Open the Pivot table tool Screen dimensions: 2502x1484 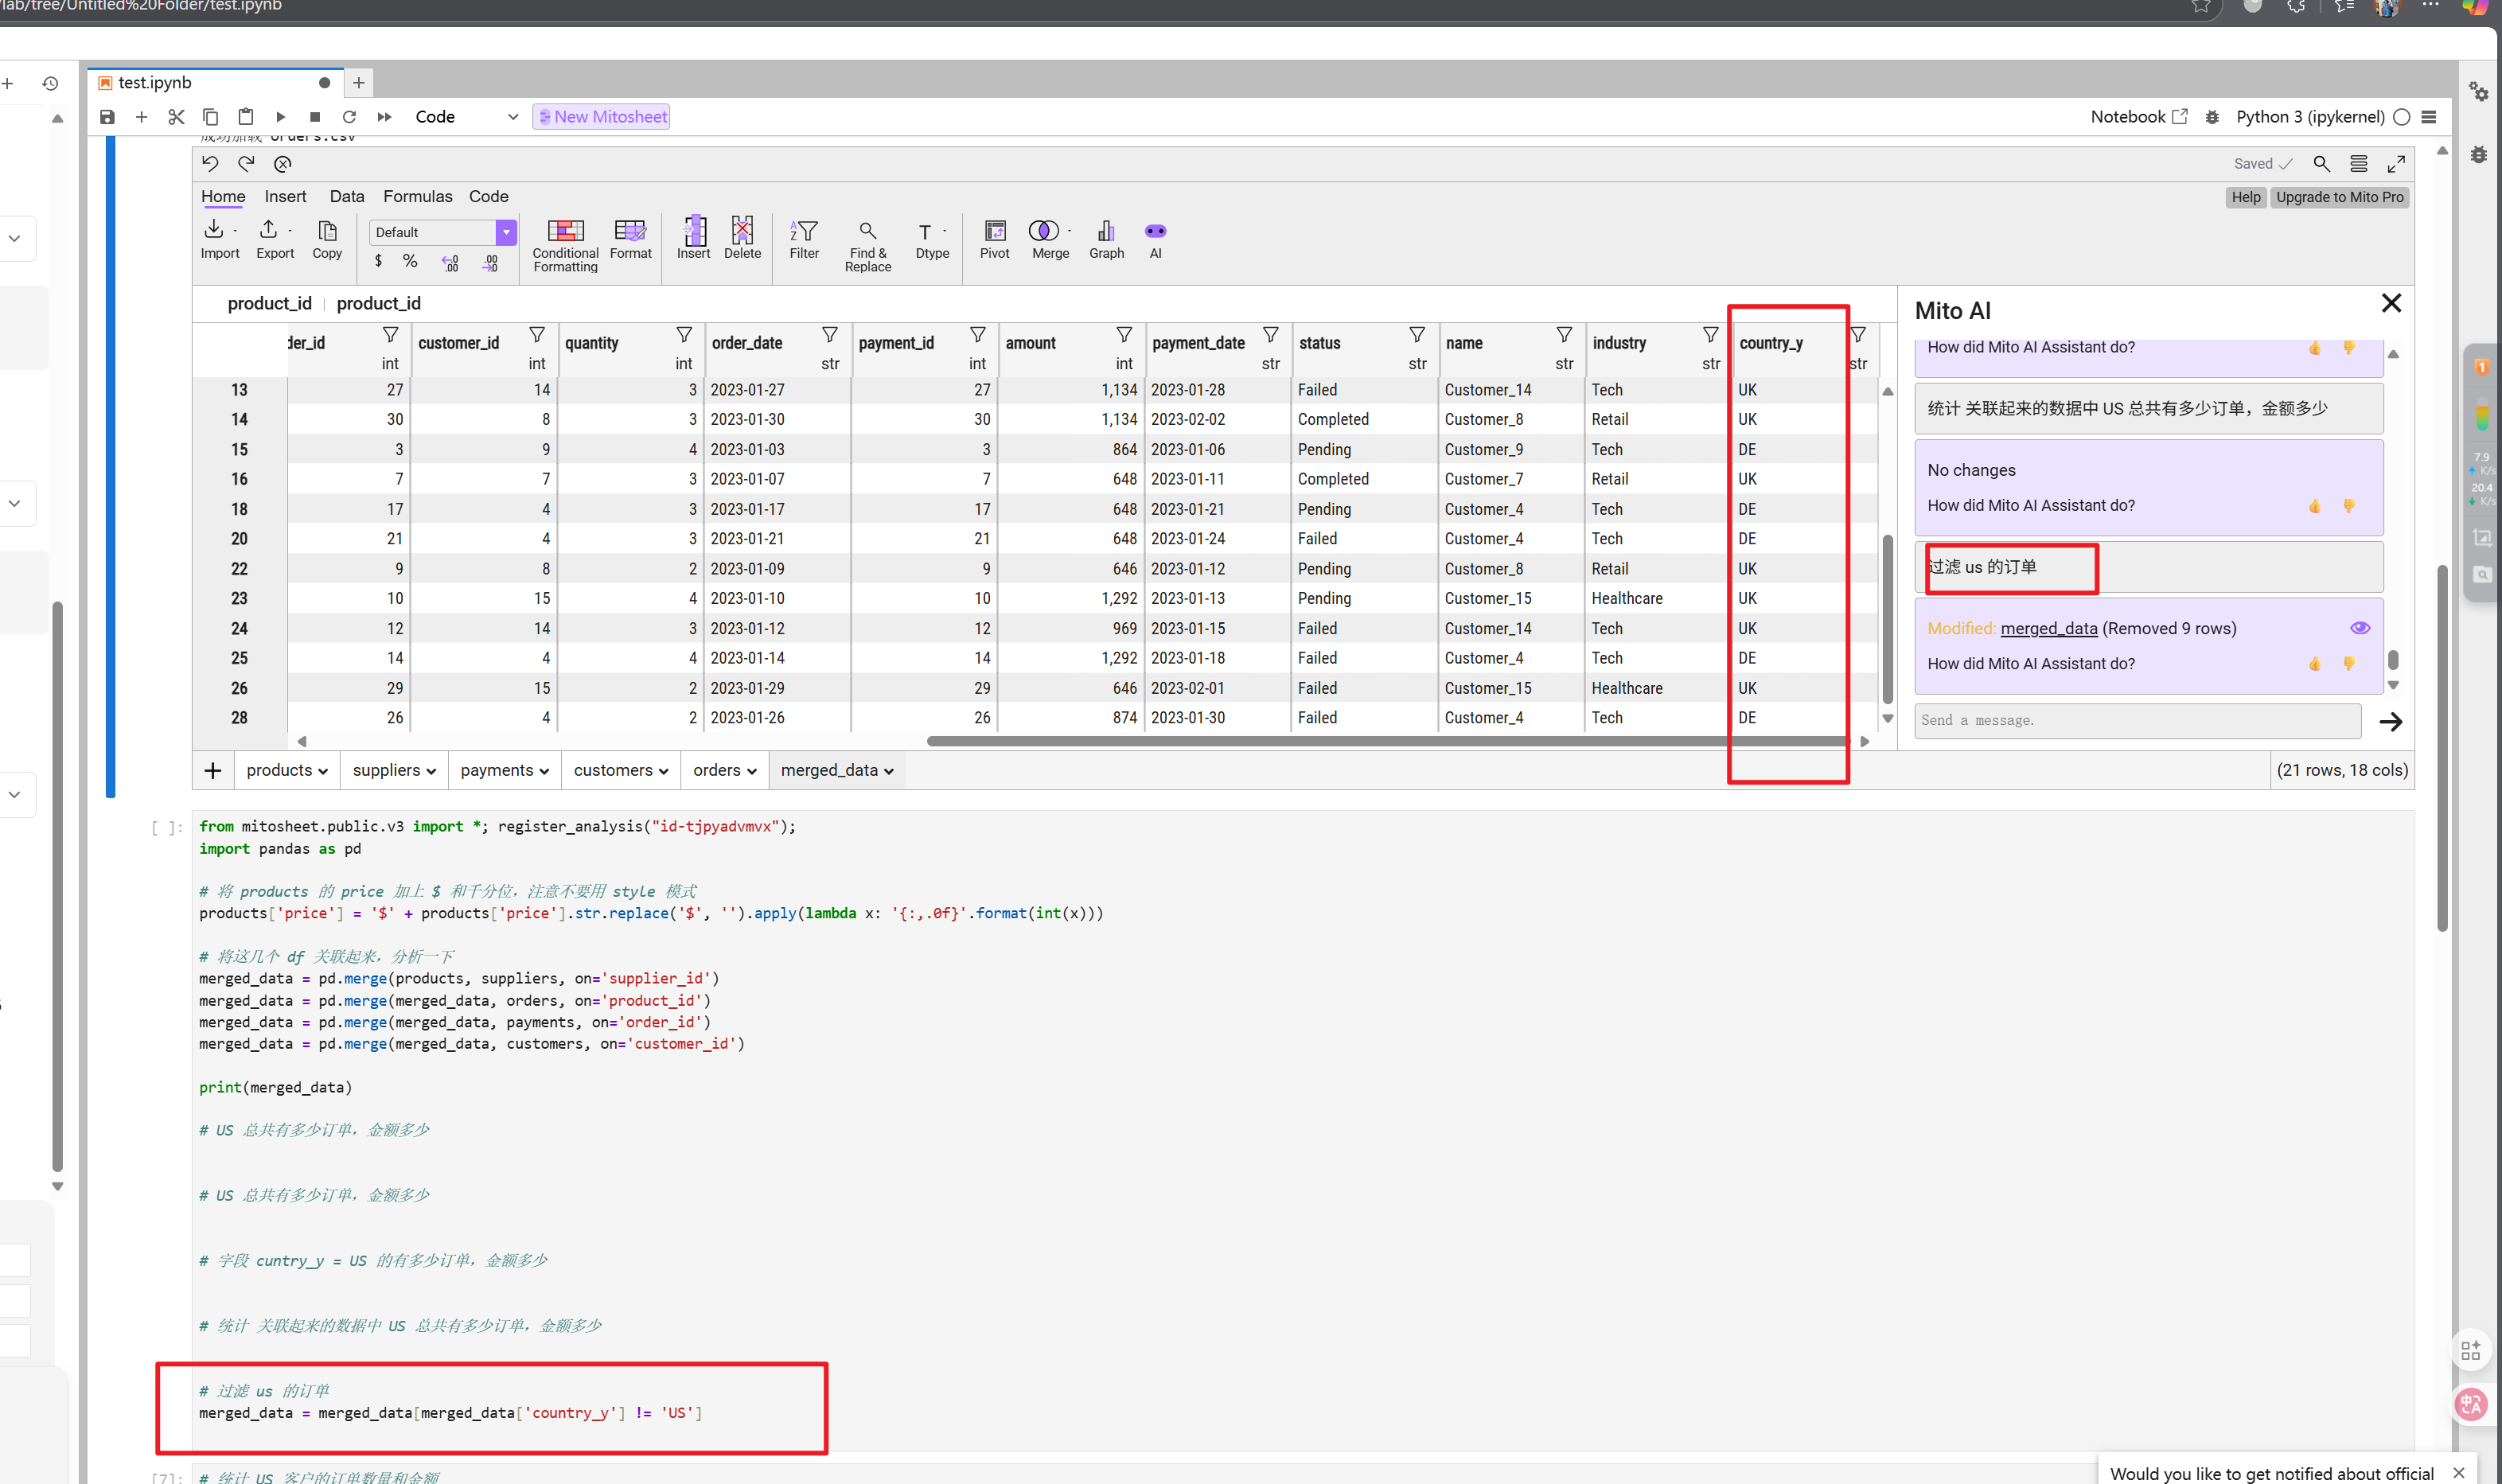[994, 240]
